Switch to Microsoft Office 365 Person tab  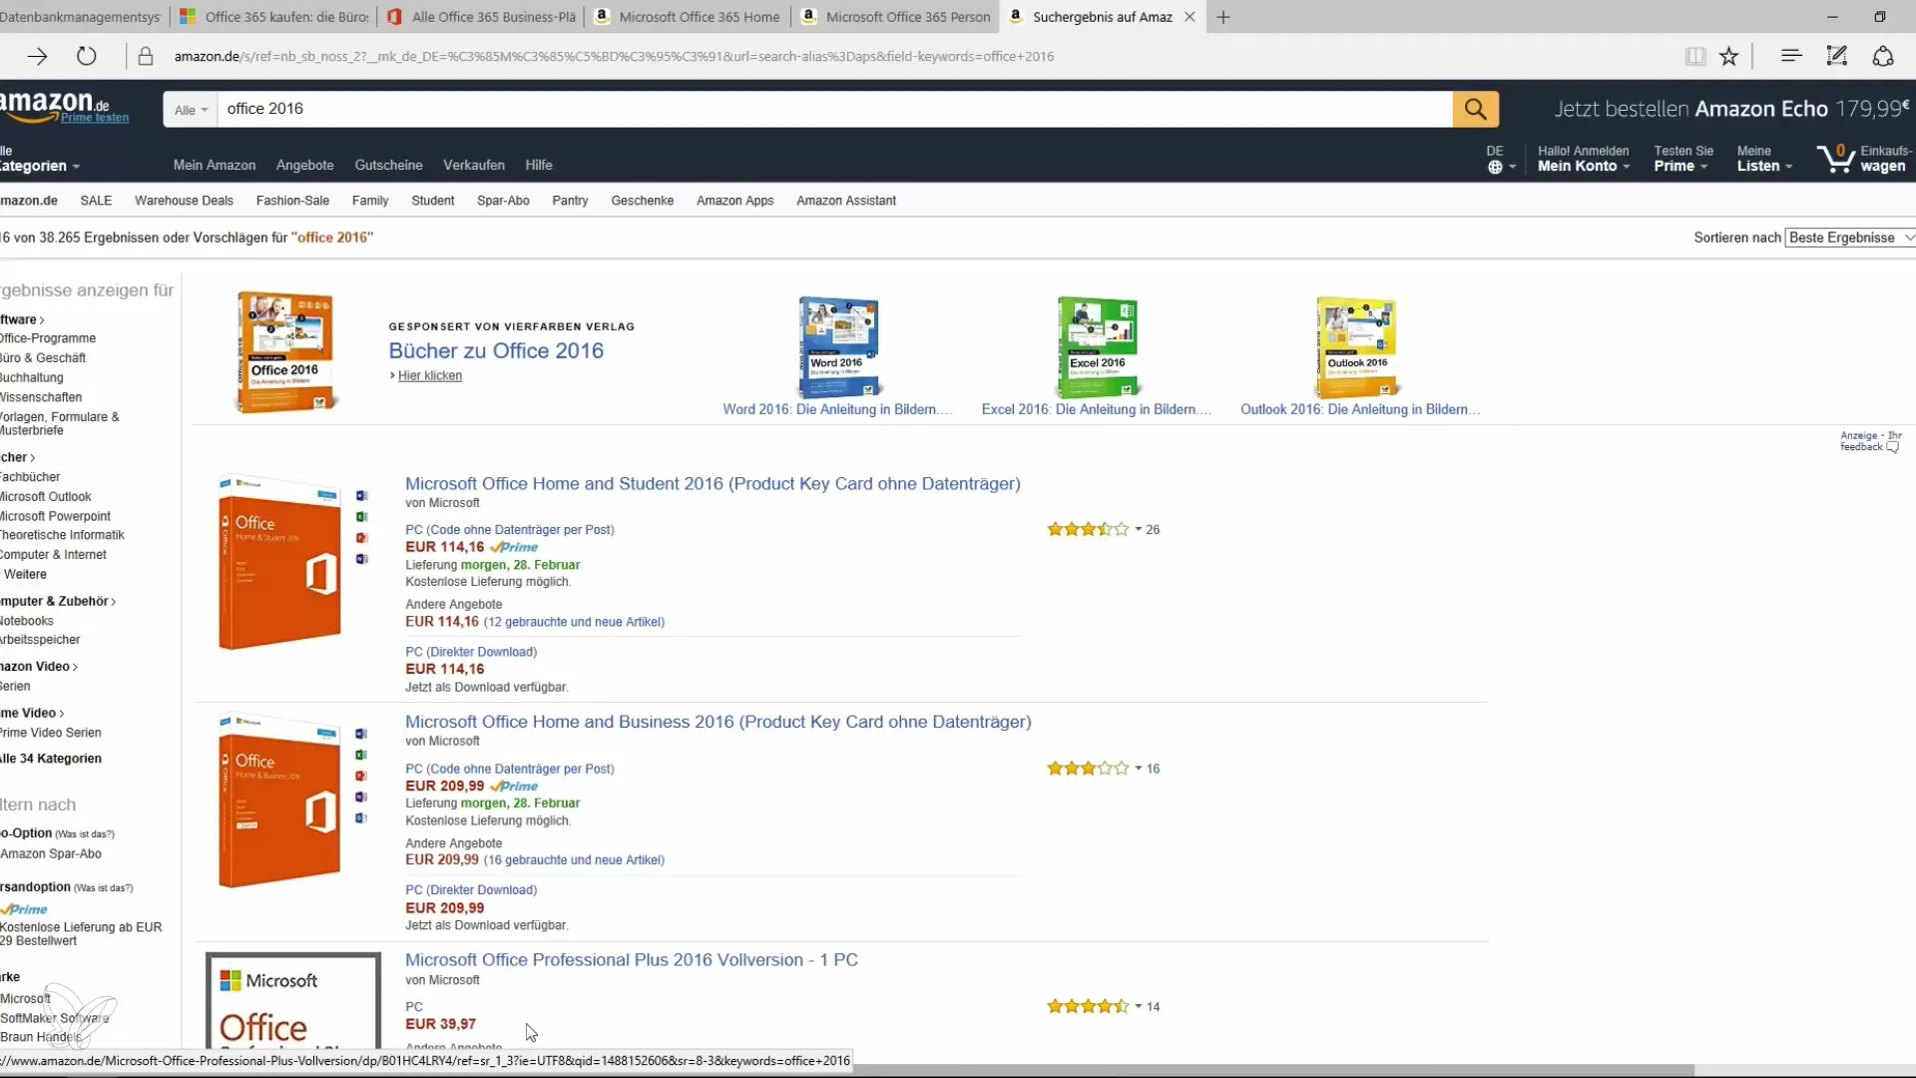[896, 17]
